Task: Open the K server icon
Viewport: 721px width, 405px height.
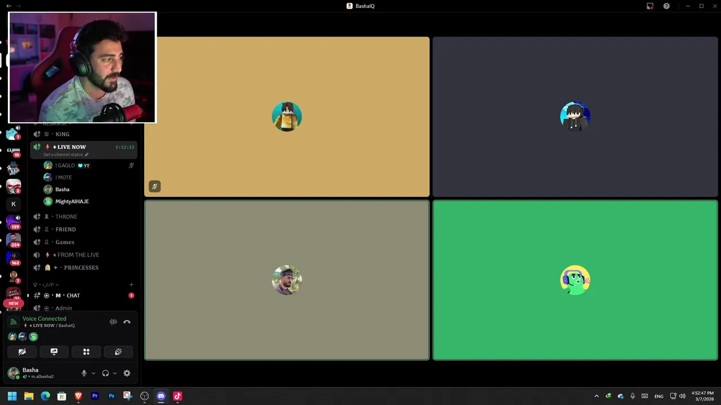Action: [14, 204]
